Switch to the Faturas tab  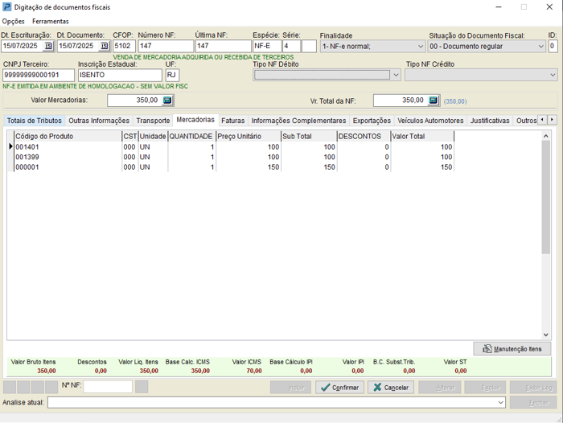coord(233,121)
